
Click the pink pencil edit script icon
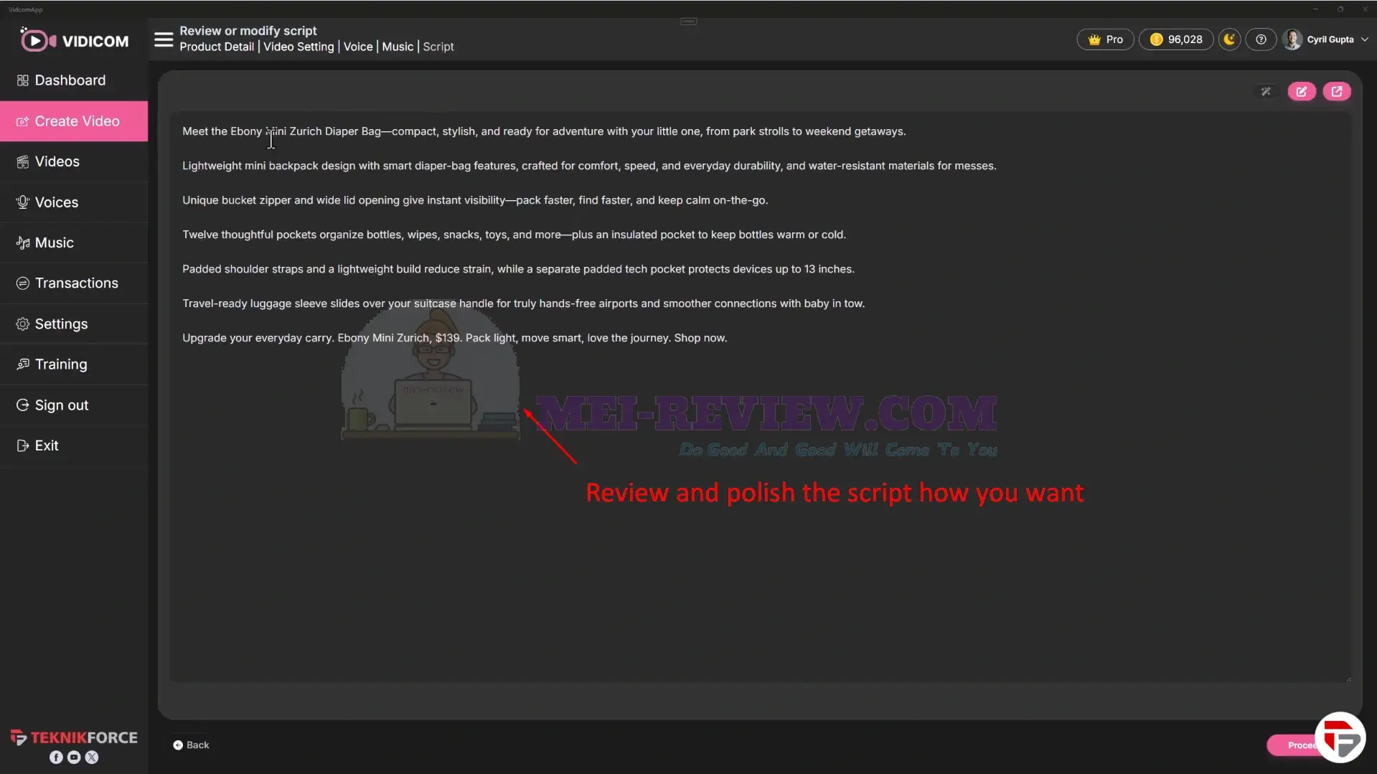pyautogui.click(x=1301, y=91)
